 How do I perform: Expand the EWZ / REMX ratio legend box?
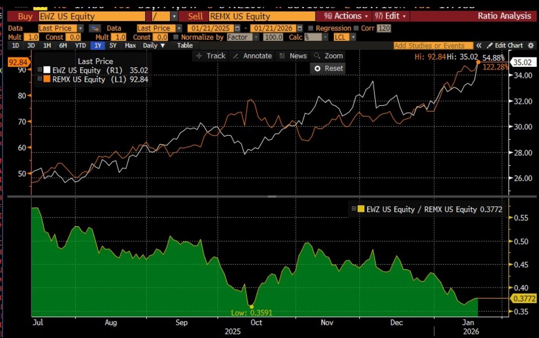354,208
